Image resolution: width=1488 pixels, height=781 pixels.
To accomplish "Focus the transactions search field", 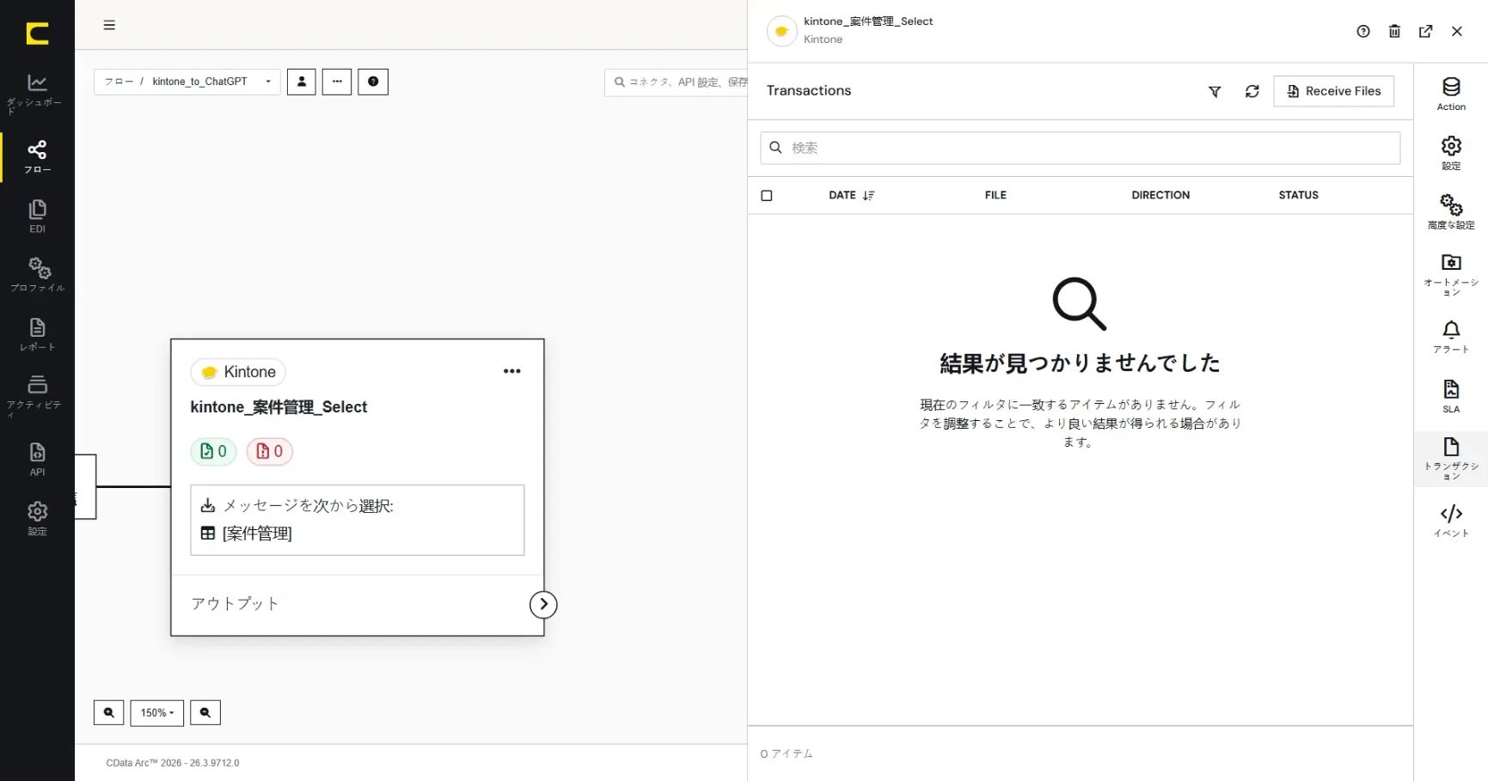I will (1080, 148).
